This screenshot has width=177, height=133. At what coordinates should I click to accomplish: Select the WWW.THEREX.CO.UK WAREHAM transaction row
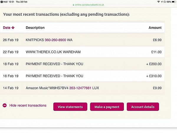(82, 52)
